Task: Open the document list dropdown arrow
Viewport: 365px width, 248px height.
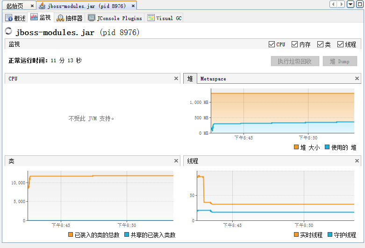Action: 351,4
